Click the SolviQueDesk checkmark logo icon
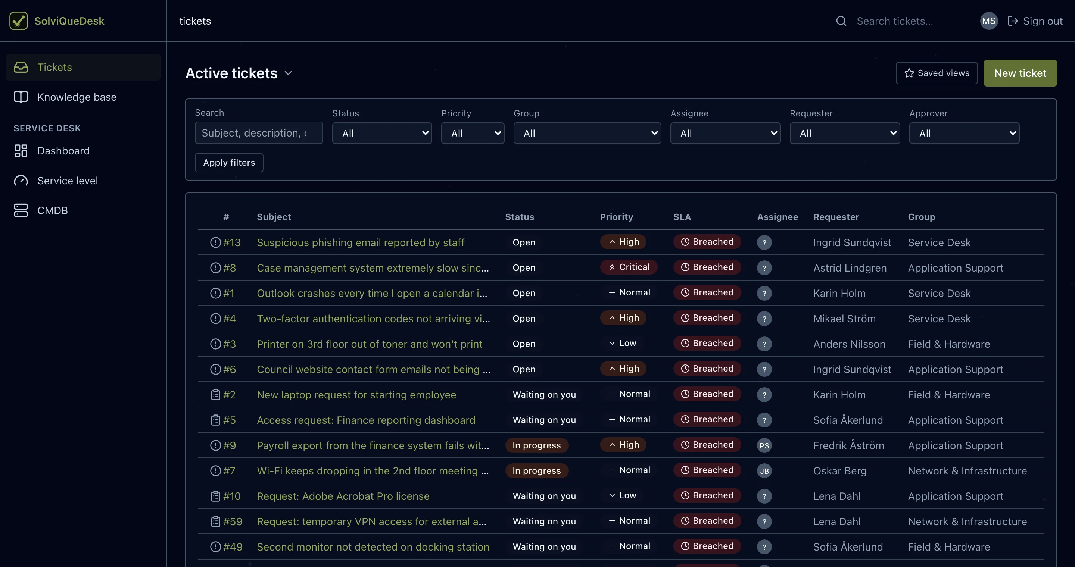Viewport: 1075px width, 567px height. click(19, 21)
